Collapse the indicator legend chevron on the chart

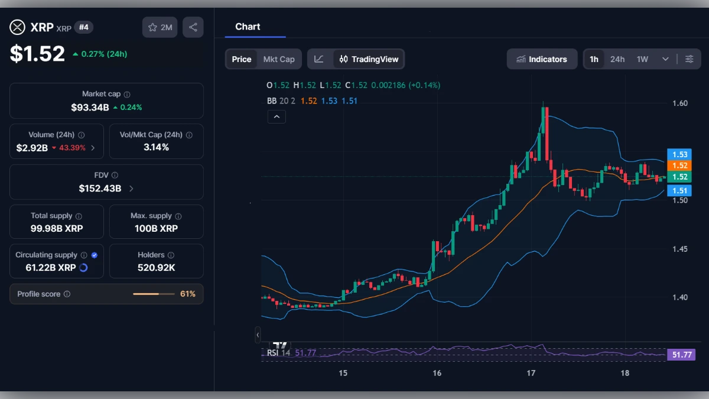click(277, 116)
